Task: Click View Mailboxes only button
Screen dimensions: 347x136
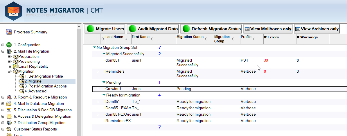Action: 268,29
